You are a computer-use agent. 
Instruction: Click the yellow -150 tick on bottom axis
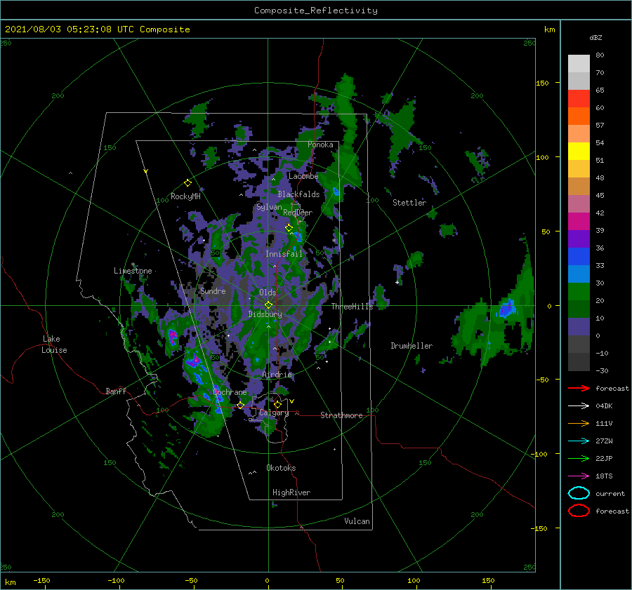[41, 580]
